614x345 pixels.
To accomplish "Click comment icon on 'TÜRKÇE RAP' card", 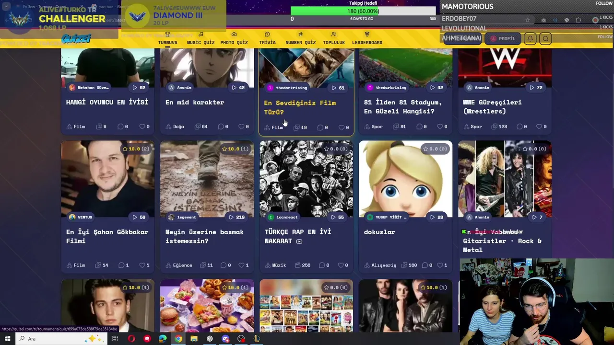I will (x=321, y=265).
